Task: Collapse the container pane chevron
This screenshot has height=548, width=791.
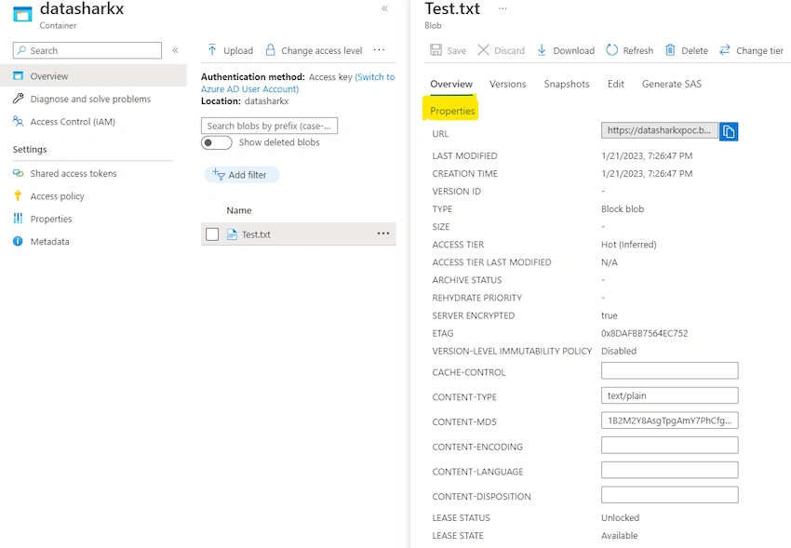Action: (x=385, y=8)
